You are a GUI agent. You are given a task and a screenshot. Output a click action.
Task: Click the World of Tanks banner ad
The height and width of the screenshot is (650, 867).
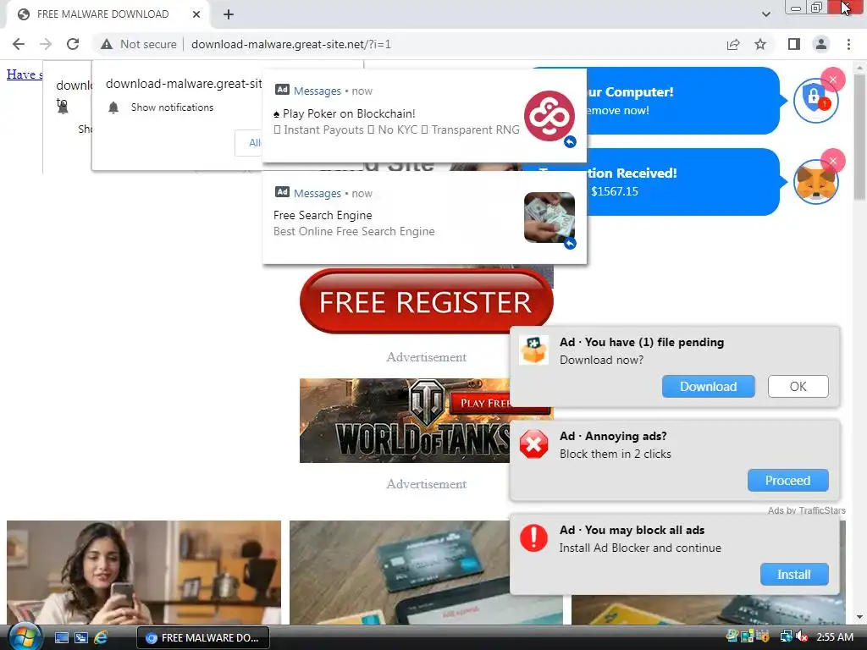click(x=405, y=421)
